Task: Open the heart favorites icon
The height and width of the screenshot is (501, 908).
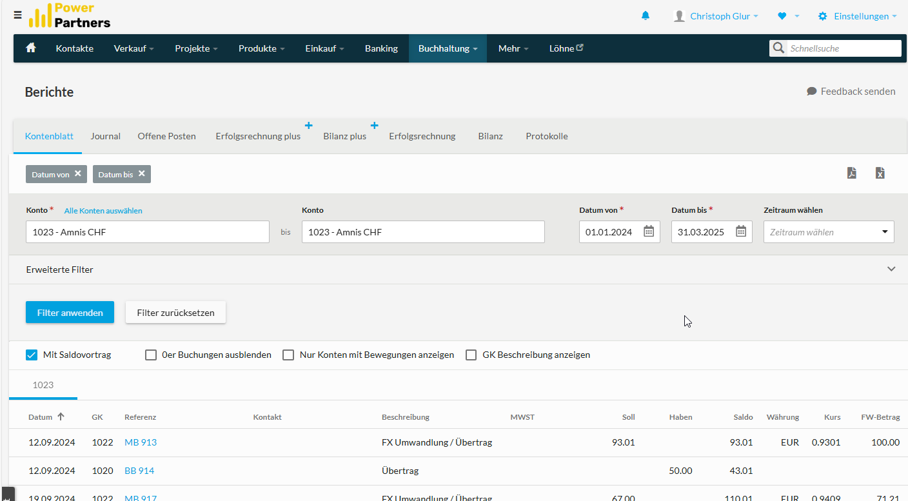Action: [782, 16]
